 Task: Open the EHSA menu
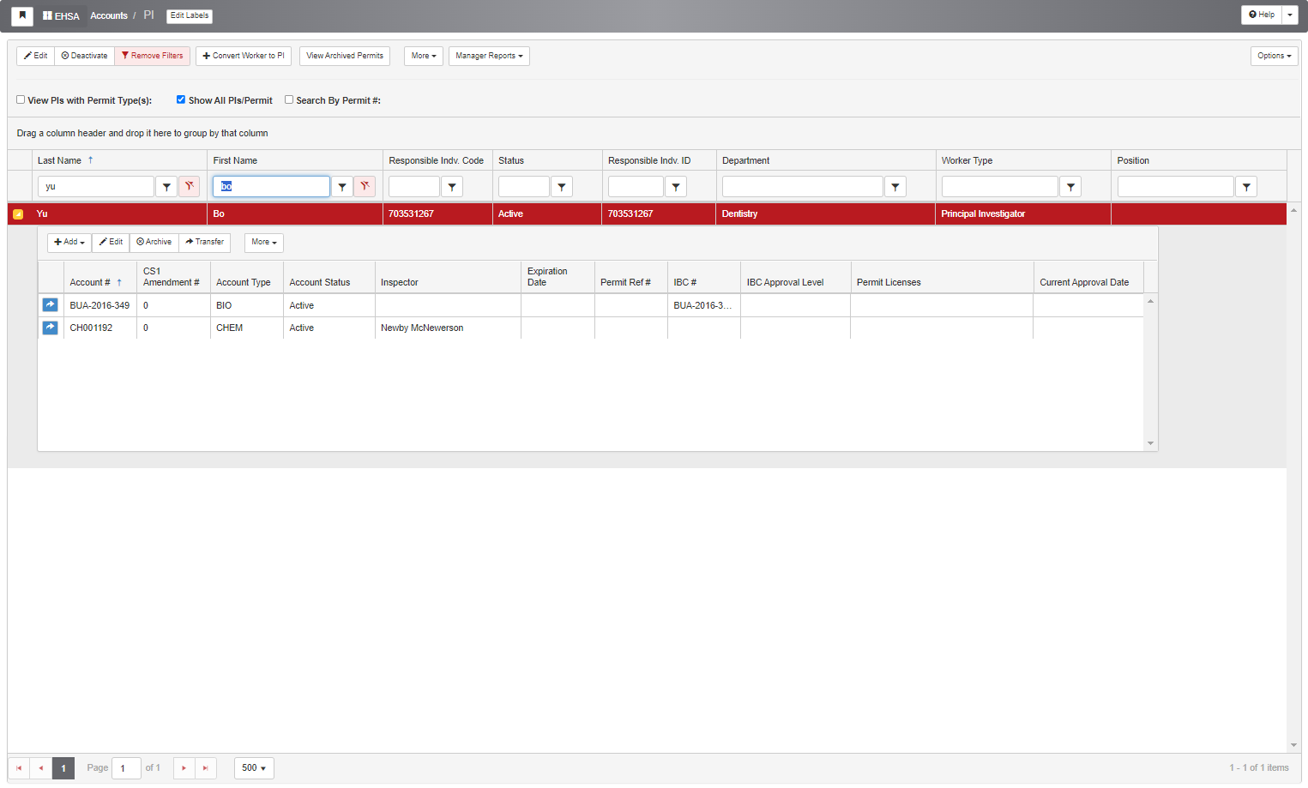point(61,16)
